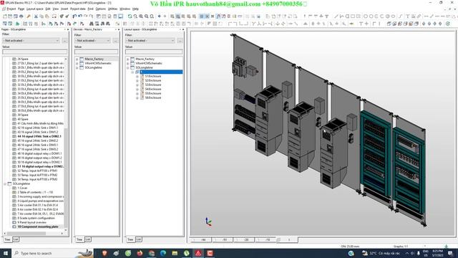This screenshot has height=258, width=458.
Task: Select the Circle drawing tool icon
Action: [x=365, y=16]
